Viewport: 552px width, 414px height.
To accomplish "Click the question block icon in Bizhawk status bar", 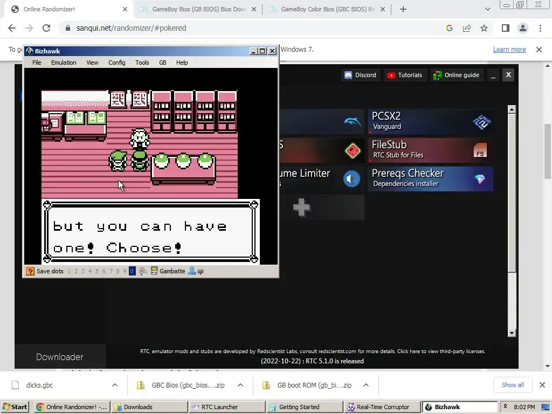I will [30, 271].
